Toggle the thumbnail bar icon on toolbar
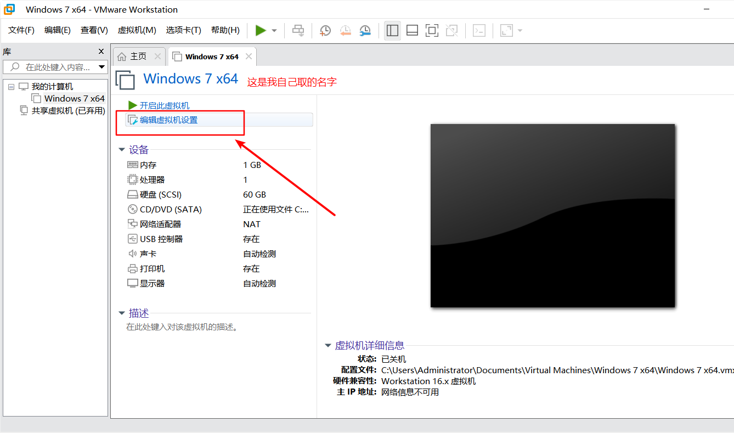 (x=412, y=30)
